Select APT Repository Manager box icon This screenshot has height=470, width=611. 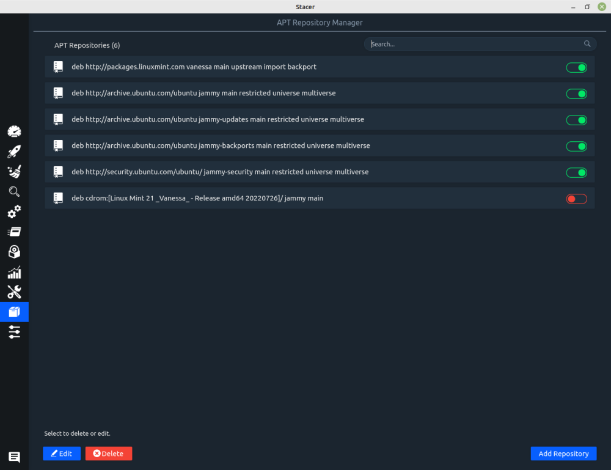[15, 312]
